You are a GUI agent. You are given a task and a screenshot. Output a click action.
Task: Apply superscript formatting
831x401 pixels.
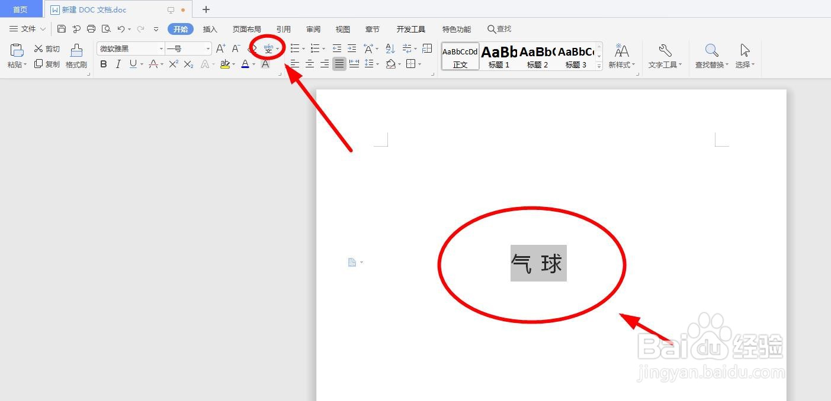172,64
